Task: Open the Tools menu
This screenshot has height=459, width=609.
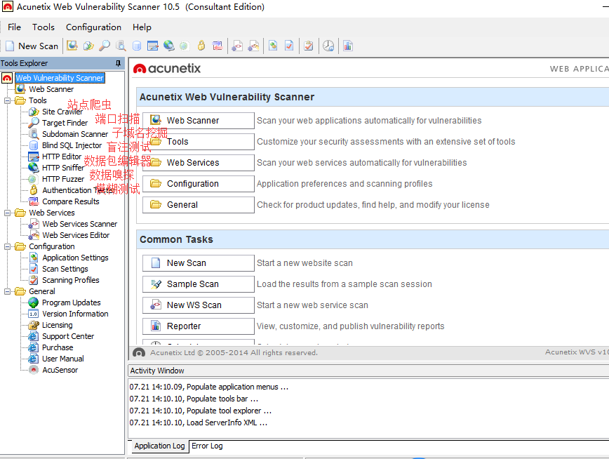Action: [x=43, y=27]
